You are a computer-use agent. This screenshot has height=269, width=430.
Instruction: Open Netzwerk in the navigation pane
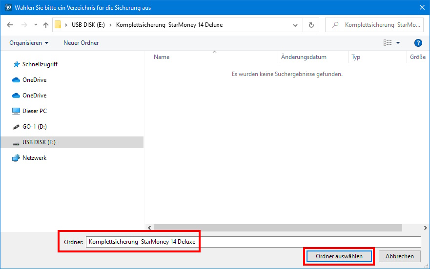[x=34, y=158]
